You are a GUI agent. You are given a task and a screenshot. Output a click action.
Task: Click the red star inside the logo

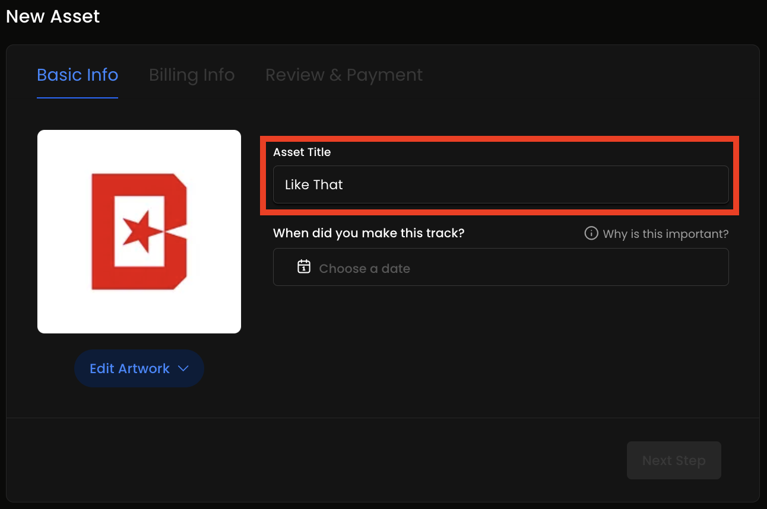click(x=138, y=231)
